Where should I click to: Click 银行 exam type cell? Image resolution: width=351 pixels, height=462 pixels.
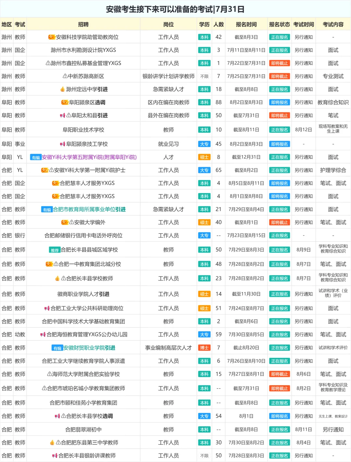click(20, 235)
